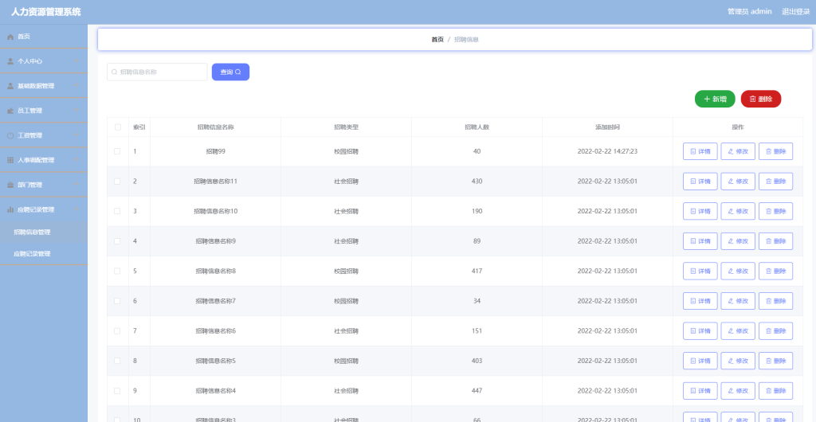Open details for the 招聘99 row
816x422 pixels.
[x=700, y=151]
